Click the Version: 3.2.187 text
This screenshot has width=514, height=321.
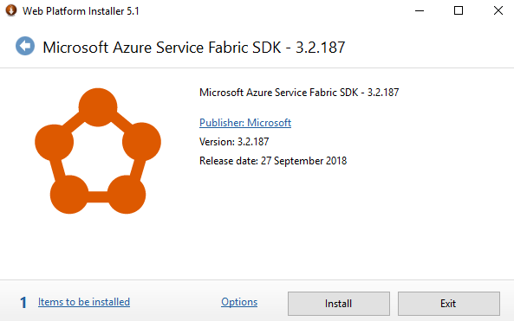[x=234, y=142]
